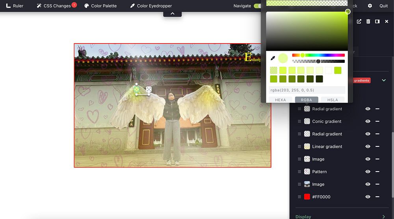This screenshot has height=219, width=394.
Task: Switch color format to RGBA
Action: pyautogui.click(x=307, y=100)
